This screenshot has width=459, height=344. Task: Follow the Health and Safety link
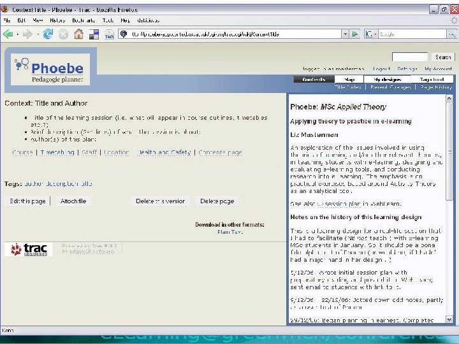[x=164, y=152]
